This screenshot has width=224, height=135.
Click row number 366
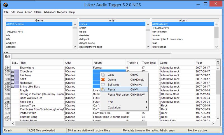click(x=7, y=90)
